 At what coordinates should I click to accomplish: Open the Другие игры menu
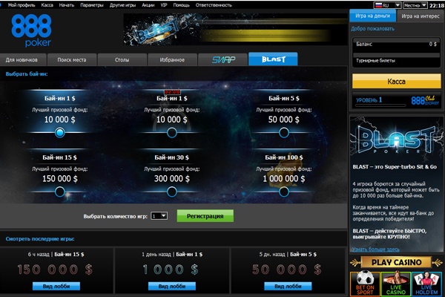tap(122, 5)
